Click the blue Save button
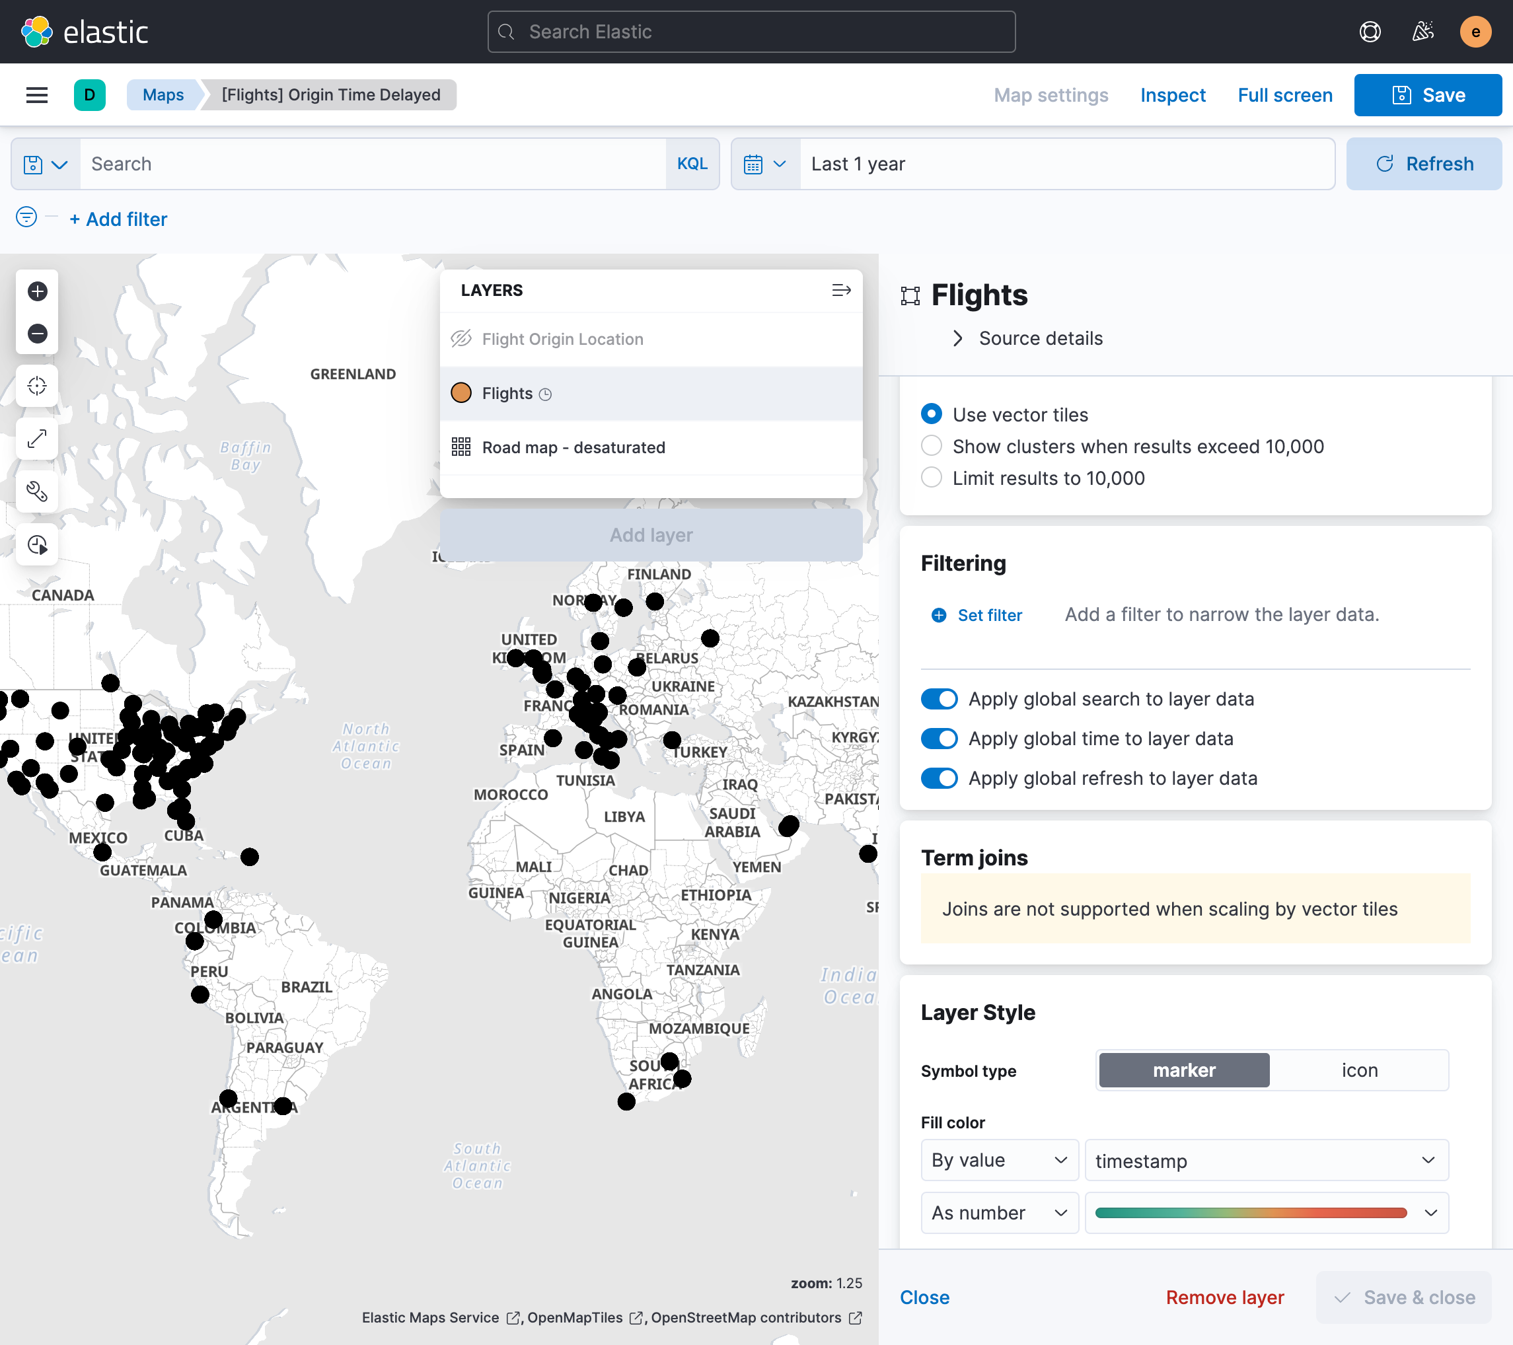The height and width of the screenshot is (1345, 1513). coord(1428,94)
